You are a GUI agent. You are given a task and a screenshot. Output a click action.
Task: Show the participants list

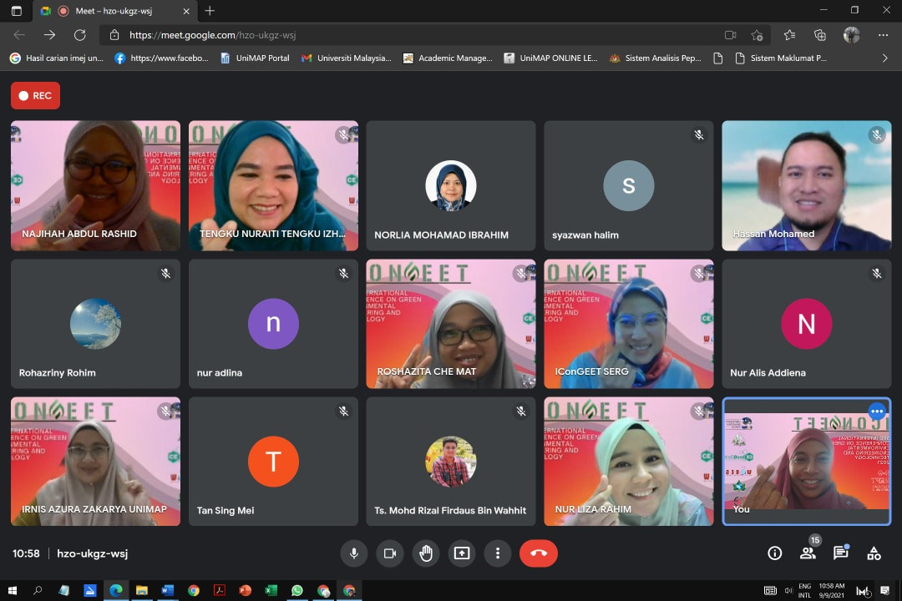tap(808, 553)
